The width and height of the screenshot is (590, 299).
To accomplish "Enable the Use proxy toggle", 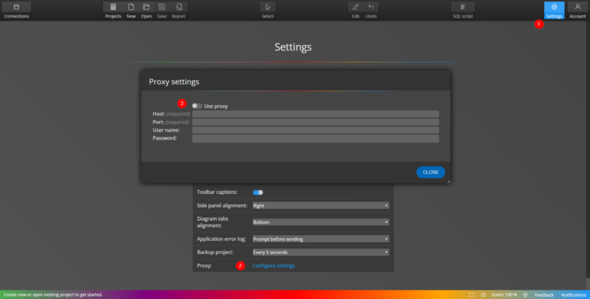I will point(197,106).
